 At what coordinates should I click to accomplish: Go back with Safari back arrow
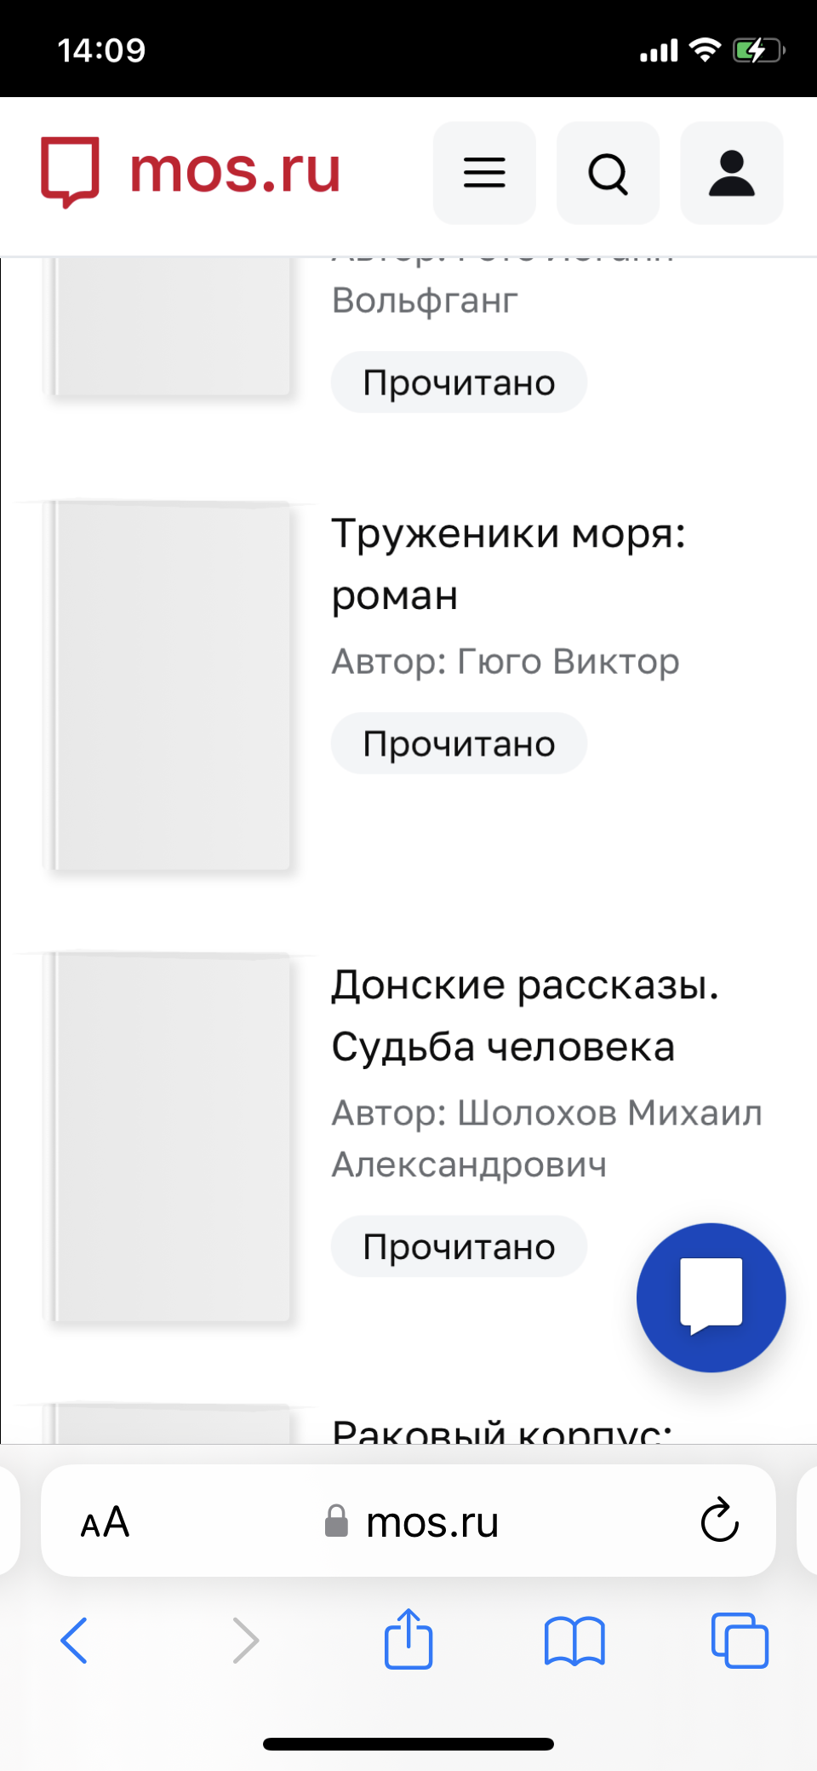tap(74, 1640)
